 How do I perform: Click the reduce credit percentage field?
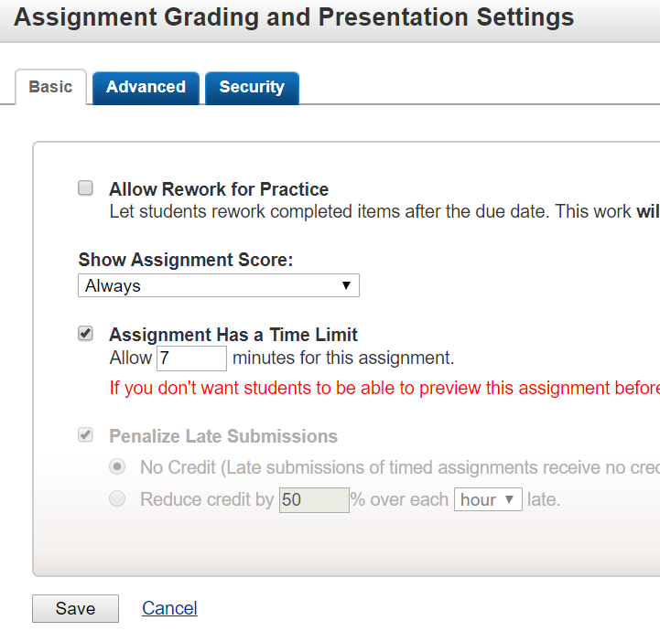point(314,500)
